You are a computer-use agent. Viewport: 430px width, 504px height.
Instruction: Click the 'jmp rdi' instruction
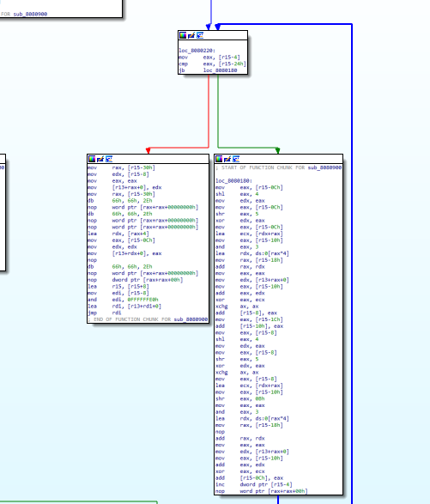click(105, 313)
